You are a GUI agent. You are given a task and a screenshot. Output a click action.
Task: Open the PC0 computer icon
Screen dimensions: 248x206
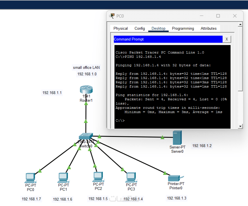click(31, 178)
